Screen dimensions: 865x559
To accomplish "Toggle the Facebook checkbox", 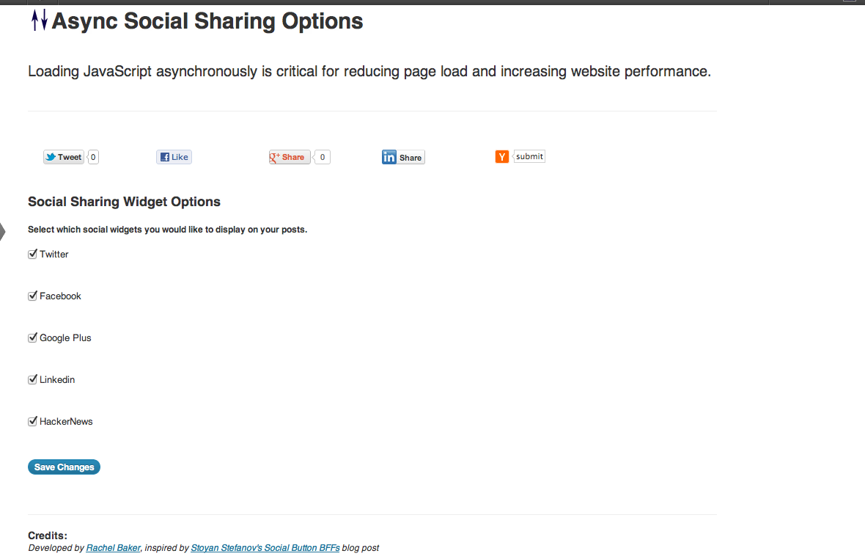I will 32,296.
